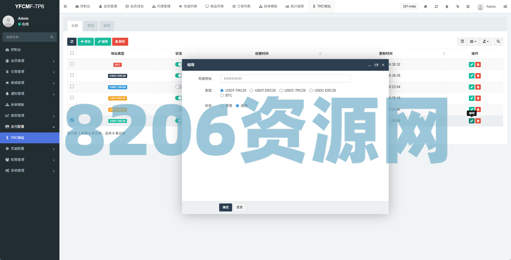The image size is (511, 260).
Task: Select the BTC type radio button
Action: coord(222,96)
